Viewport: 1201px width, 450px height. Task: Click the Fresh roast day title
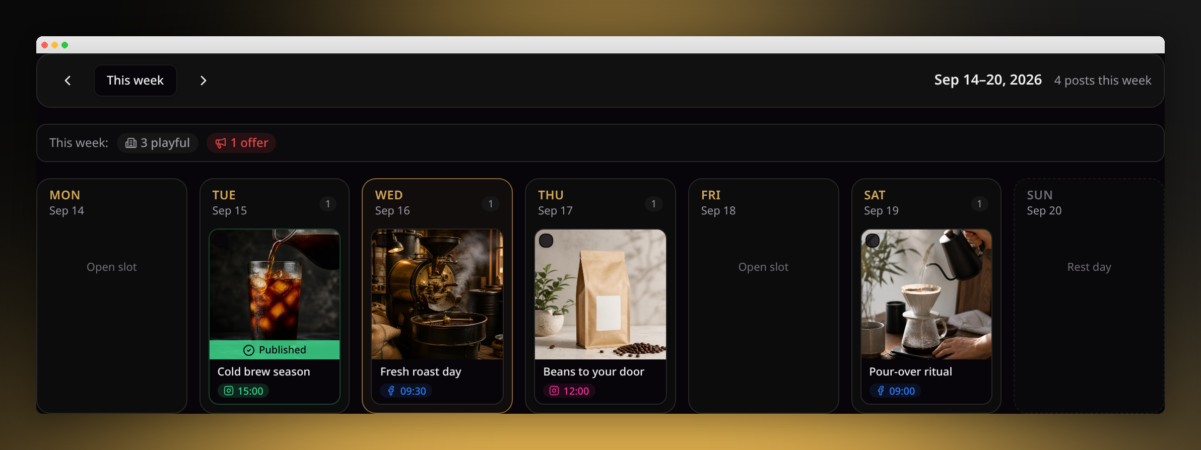[x=421, y=372]
